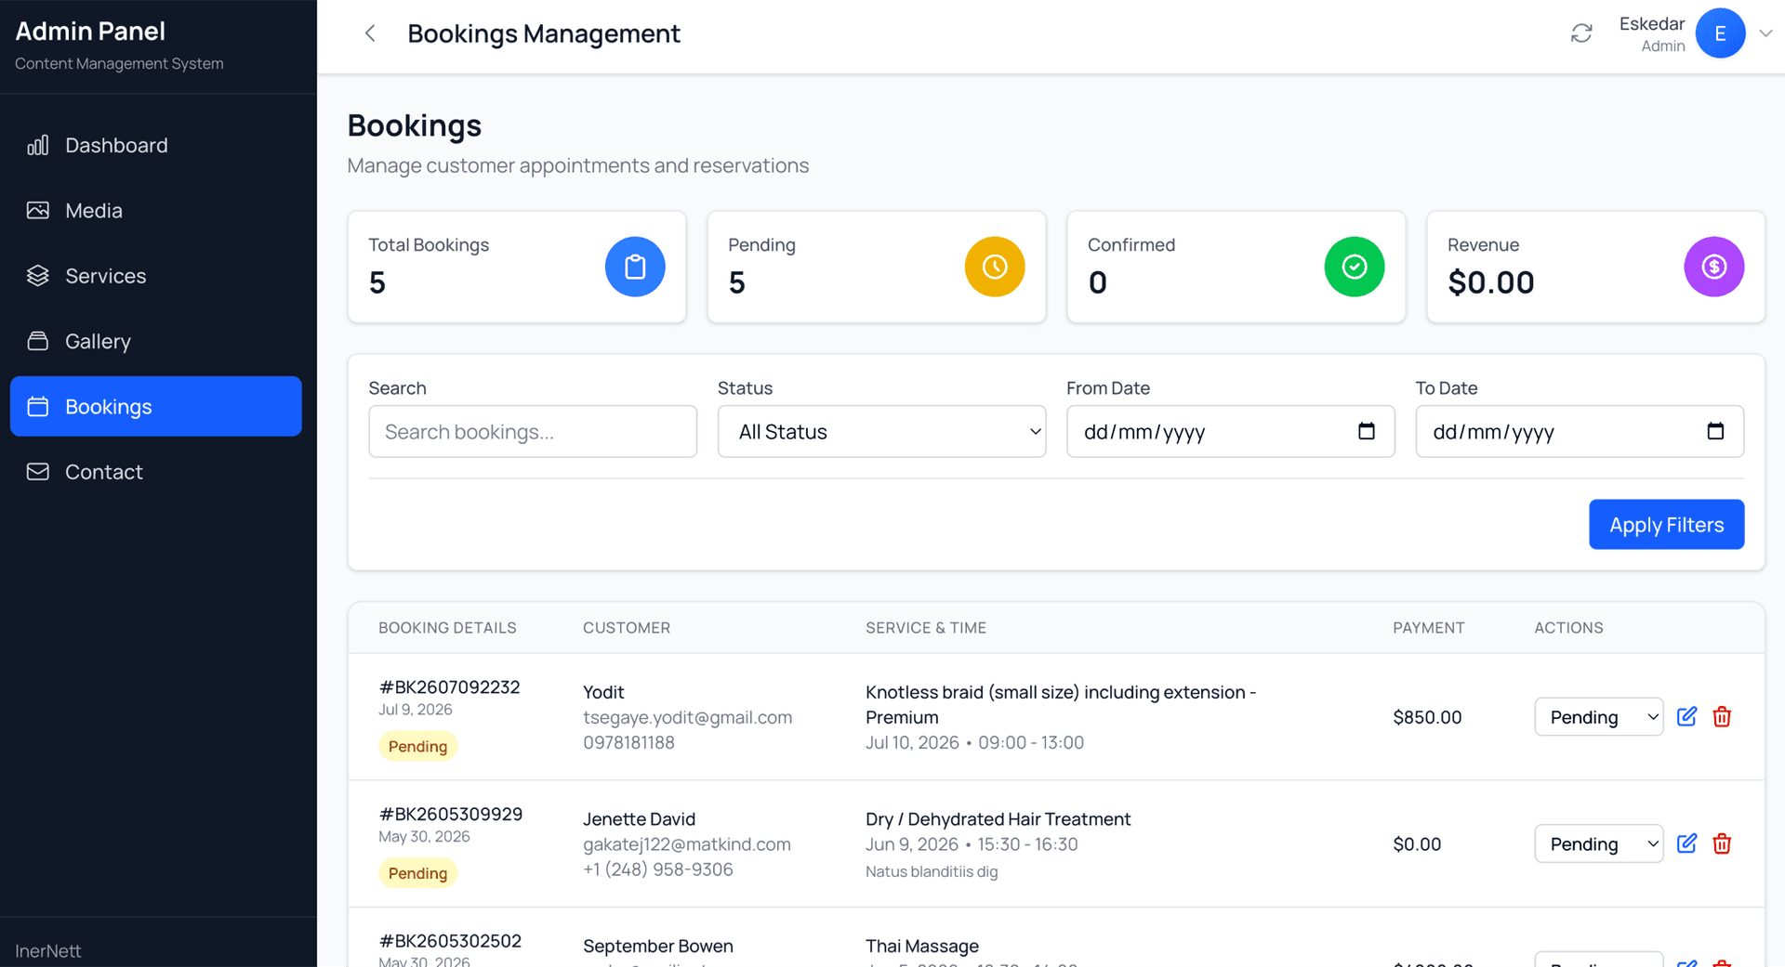
Task: Edit booking #BK2607092232 with the pencil icon
Action: tap(1686, 717)
